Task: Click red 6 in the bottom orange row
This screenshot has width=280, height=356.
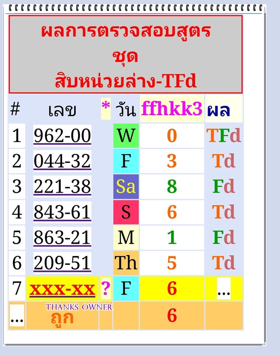Action: tap(172, 315)
